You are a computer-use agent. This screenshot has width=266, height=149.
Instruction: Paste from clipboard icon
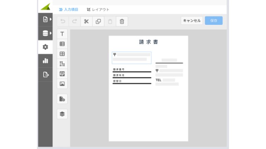click(x=110, y=21)
